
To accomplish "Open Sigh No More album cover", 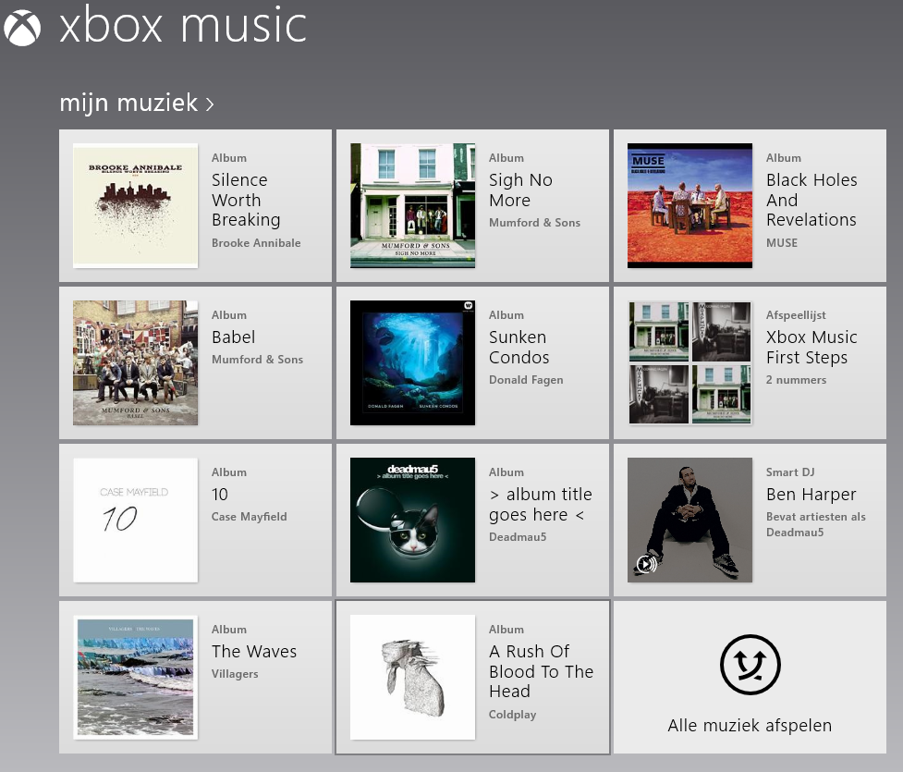I will pos(412,205).
